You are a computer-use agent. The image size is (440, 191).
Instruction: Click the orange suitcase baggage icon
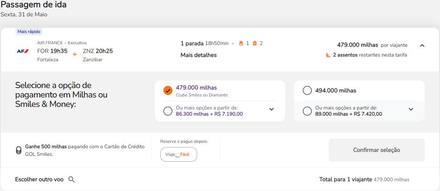[254, 43]
